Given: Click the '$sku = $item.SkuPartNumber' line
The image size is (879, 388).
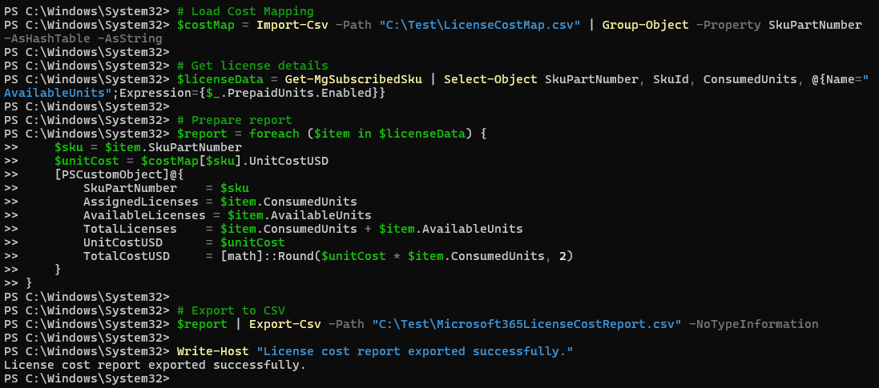Looking at the screenshot, I should (x=148, y=147).
